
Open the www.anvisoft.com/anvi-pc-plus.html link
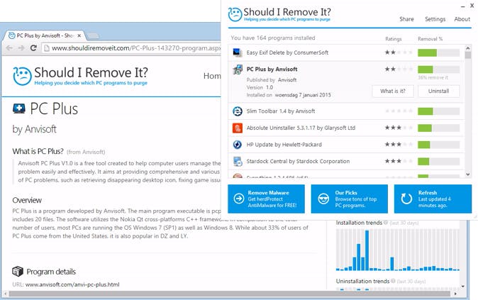72,284
